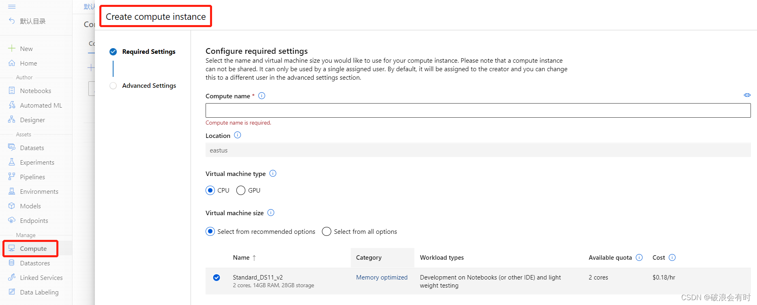The image size is (757, 305).
Task: Click the Memory optimized link
Action: click(382, 277)
